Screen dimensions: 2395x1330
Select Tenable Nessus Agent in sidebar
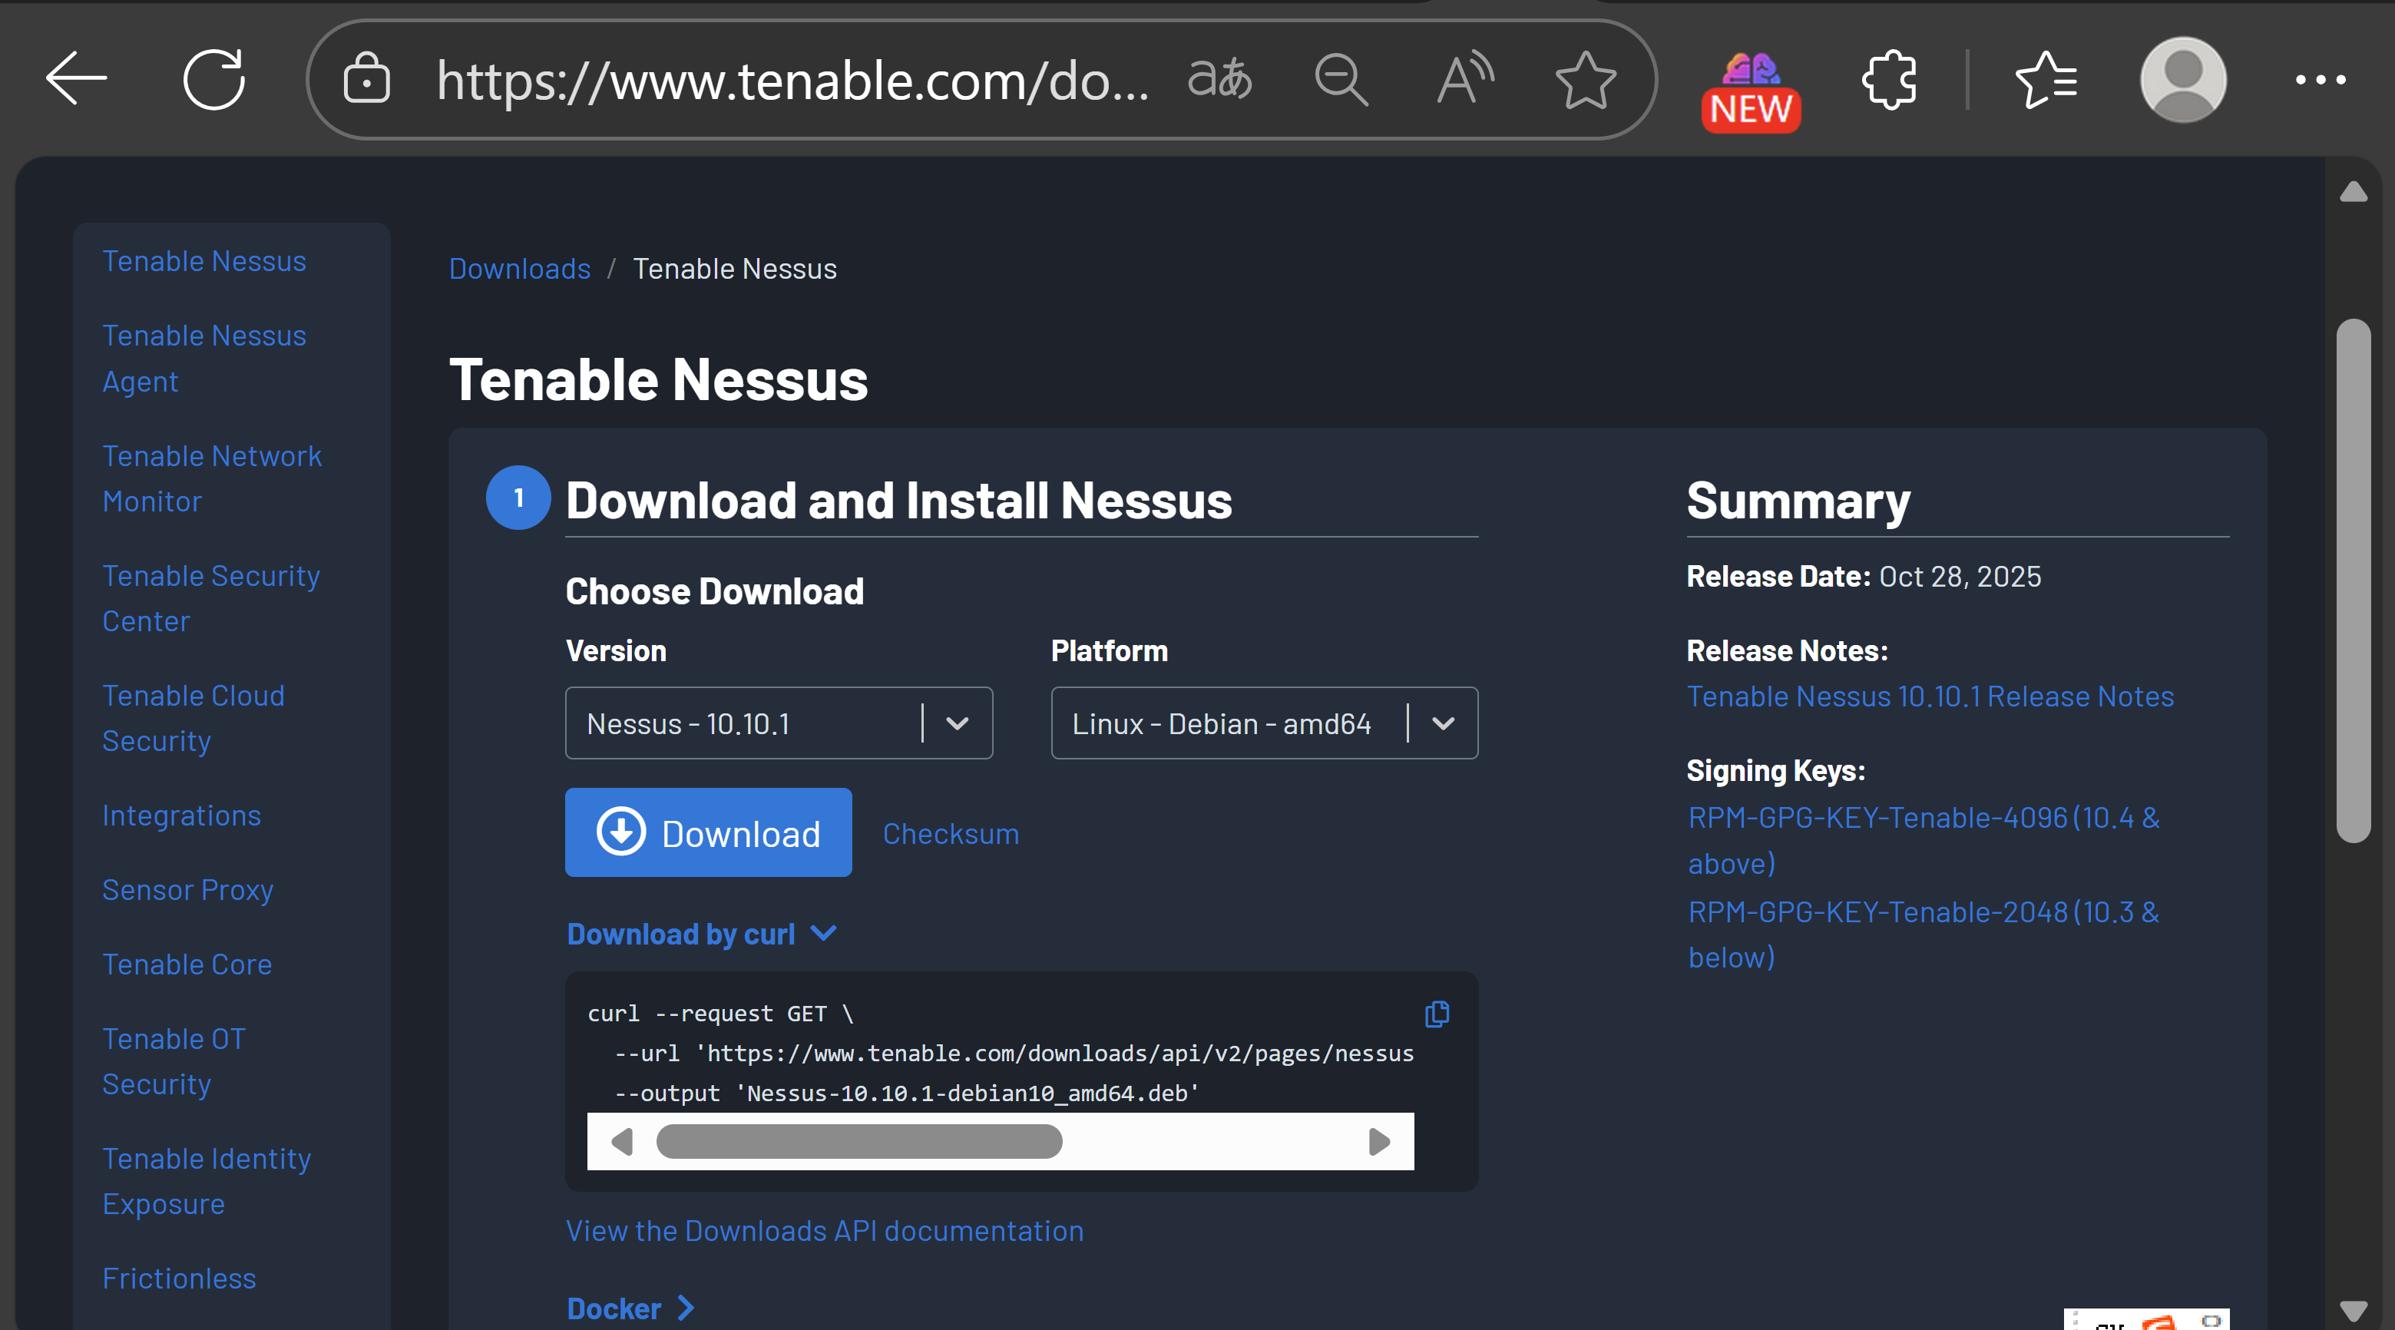(x=203, y=358)
